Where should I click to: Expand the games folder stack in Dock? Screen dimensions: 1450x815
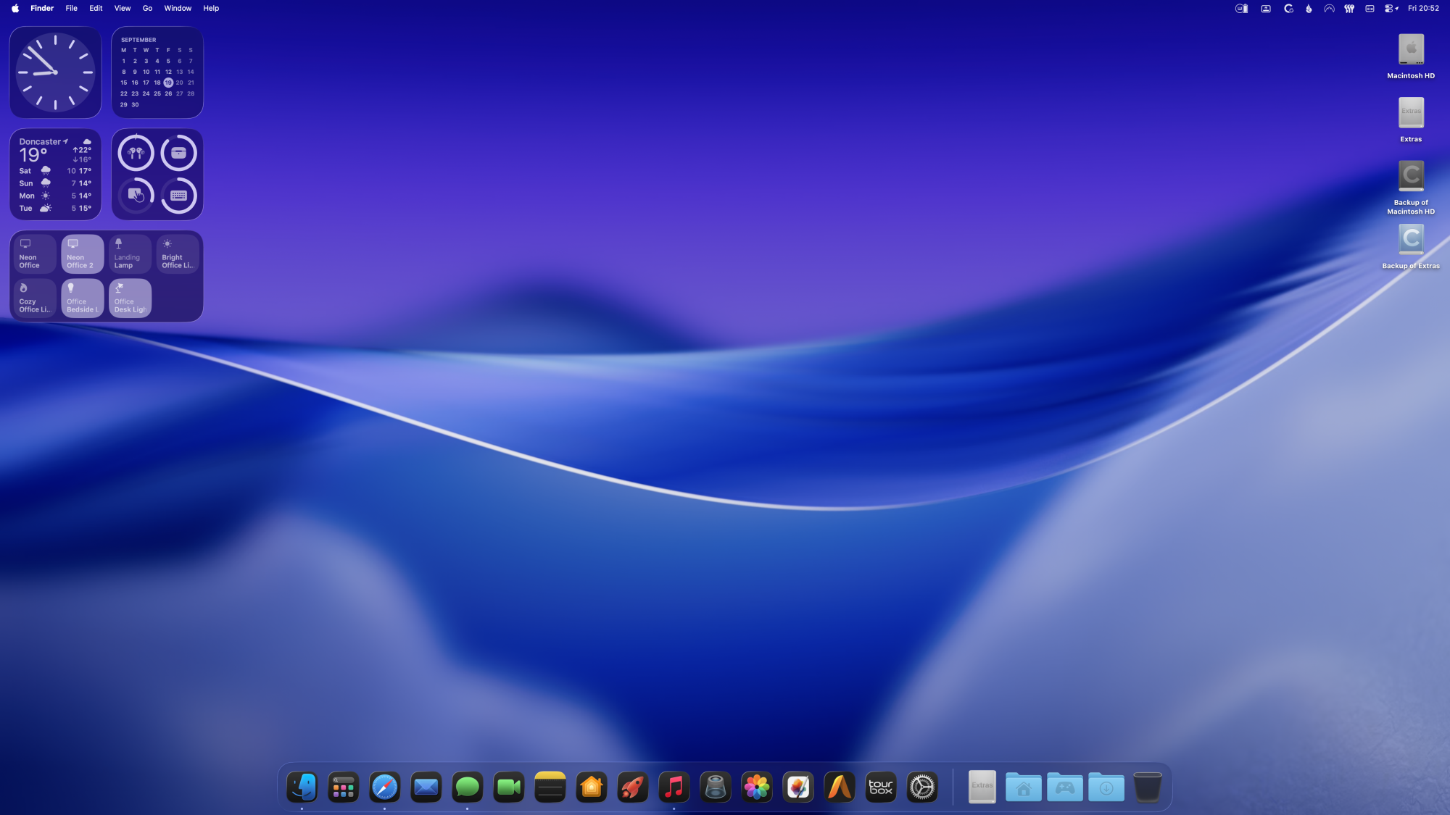coord(1064,787)
